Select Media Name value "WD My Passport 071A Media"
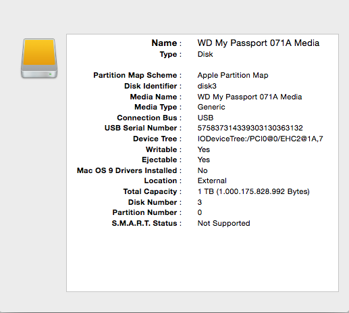 click(250, 97)
